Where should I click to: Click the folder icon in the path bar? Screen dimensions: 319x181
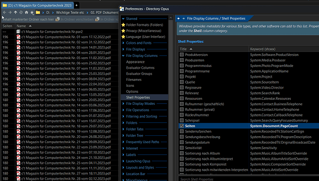[x=38, y=12]
